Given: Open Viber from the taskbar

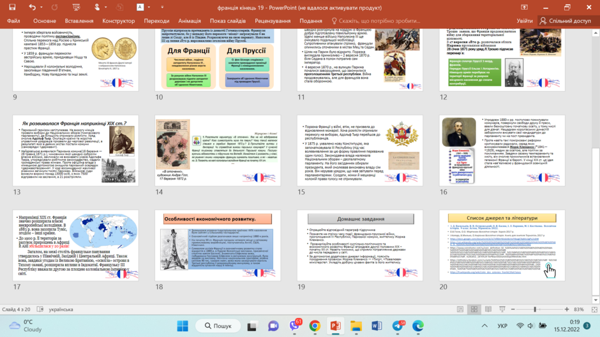Looking at the screenshot, I should [295, 326].
